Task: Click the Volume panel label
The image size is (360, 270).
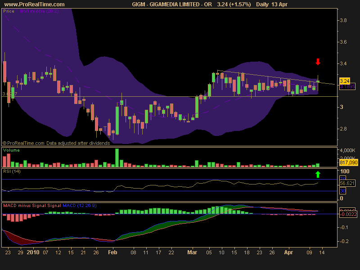Action: [11, 150]
